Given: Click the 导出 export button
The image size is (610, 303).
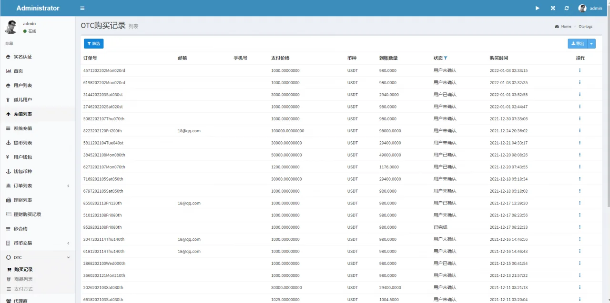Looking at the screenshot, I should 577,44.
